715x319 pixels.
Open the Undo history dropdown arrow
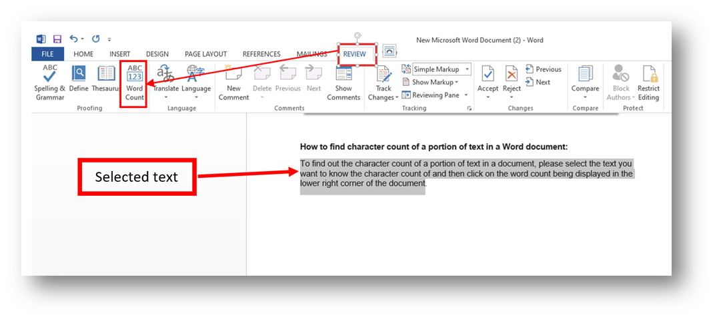click(82, 39)
